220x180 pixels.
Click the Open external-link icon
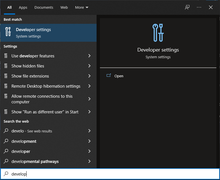tap(109, 76)
